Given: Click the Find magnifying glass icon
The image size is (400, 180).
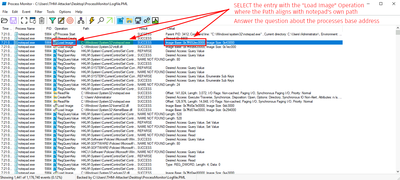Looking at the screenshot, I should (x=101, y=20).
